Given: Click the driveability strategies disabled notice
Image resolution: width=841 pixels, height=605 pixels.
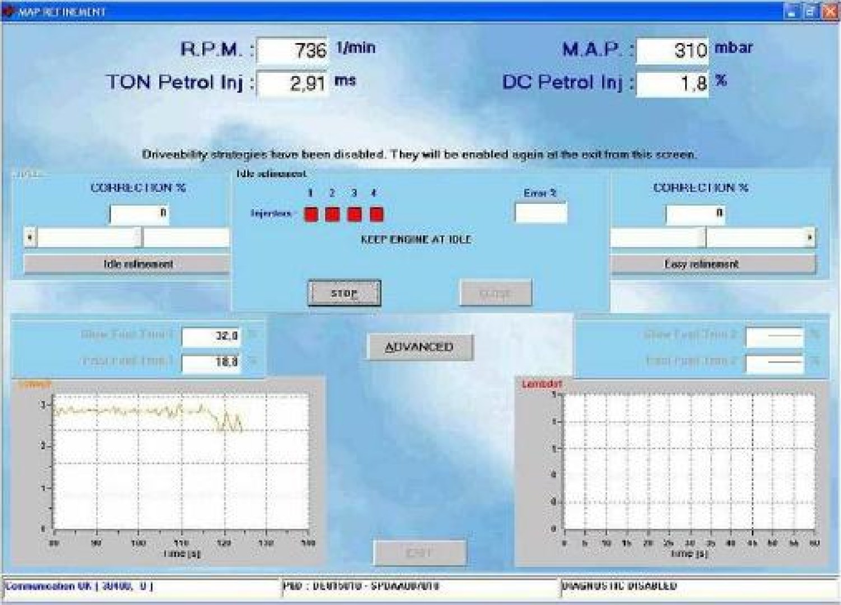Looking at the screenshot, I should coord(419,154).
